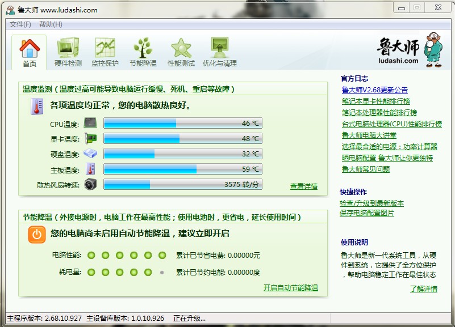Click 您的电脑尚未启用自动节能降温 message
455x327 pixels.
point(140,233)
